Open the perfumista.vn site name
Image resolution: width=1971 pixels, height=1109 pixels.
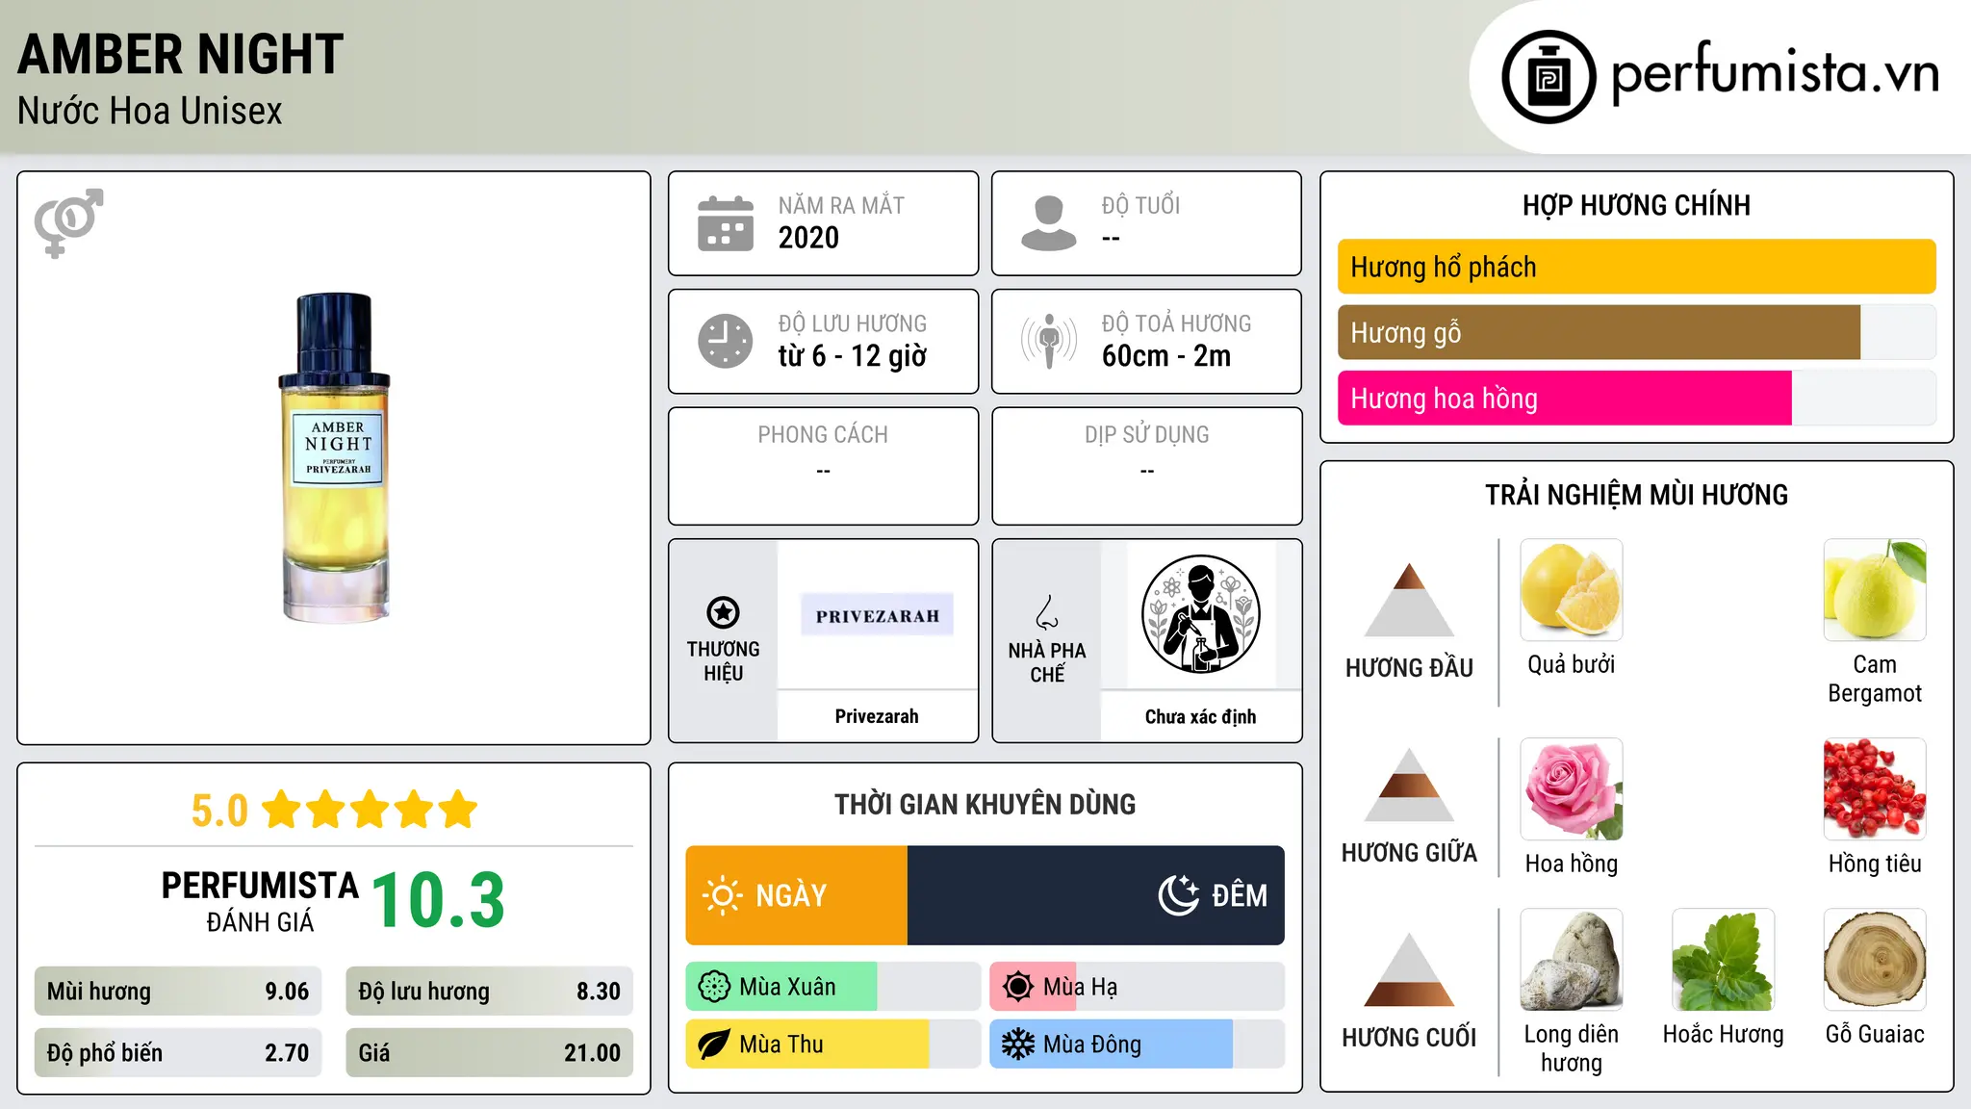tap(1775, 73)
